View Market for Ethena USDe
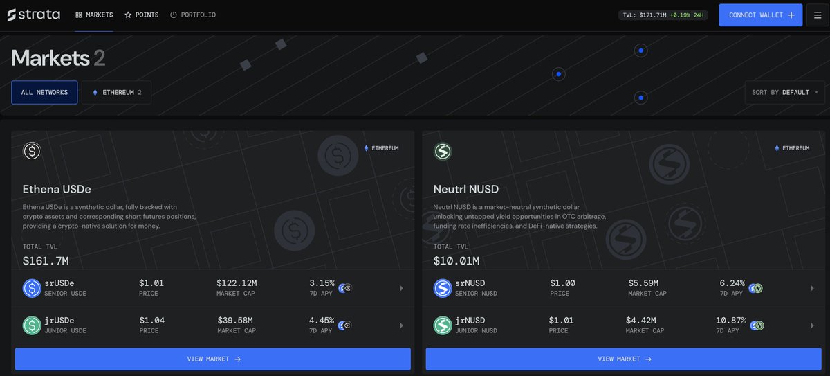The width and height of the screenshot is (830, 376). (x=213, y=359)
